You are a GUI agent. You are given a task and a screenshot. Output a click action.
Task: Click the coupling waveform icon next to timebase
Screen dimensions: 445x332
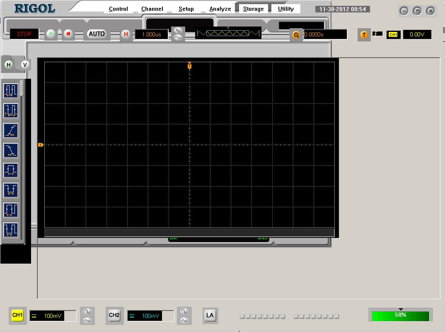tap(178, 34)
